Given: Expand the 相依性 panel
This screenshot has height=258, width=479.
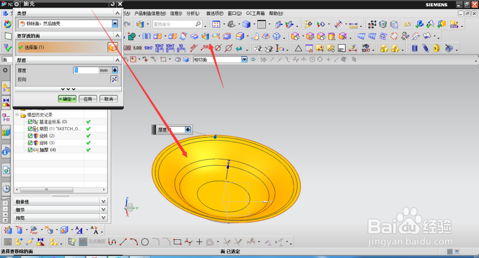Looking at the screenshot, I should (103, 202).
